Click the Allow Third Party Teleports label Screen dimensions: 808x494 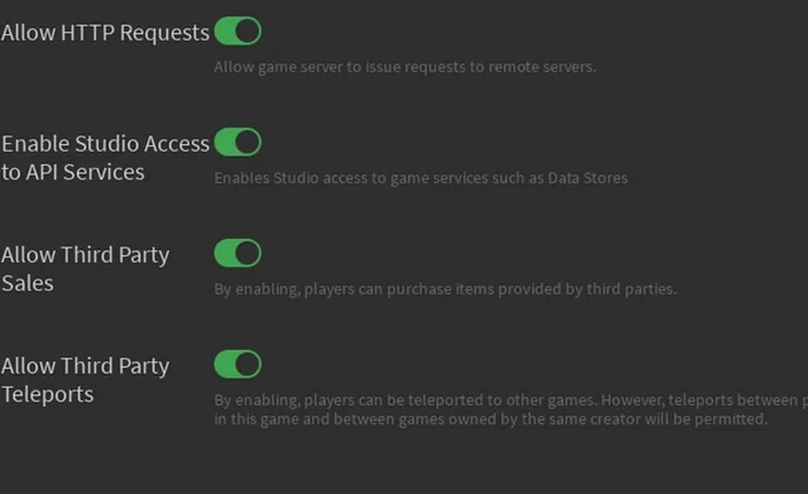click(x=85, y=379)
